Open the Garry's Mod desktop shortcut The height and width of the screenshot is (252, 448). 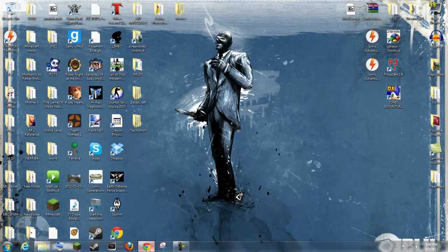74,40
